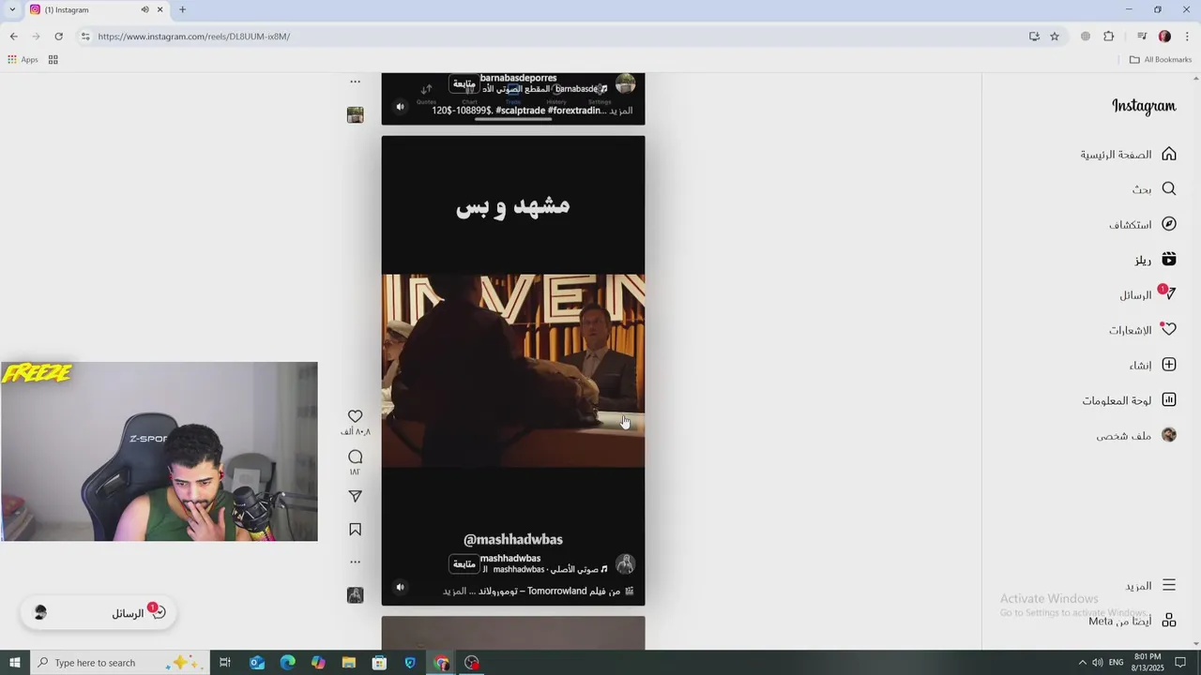Open Chrome profile avatar button
Viewport: 1201px width, 675px height.
click(1164, 37)
